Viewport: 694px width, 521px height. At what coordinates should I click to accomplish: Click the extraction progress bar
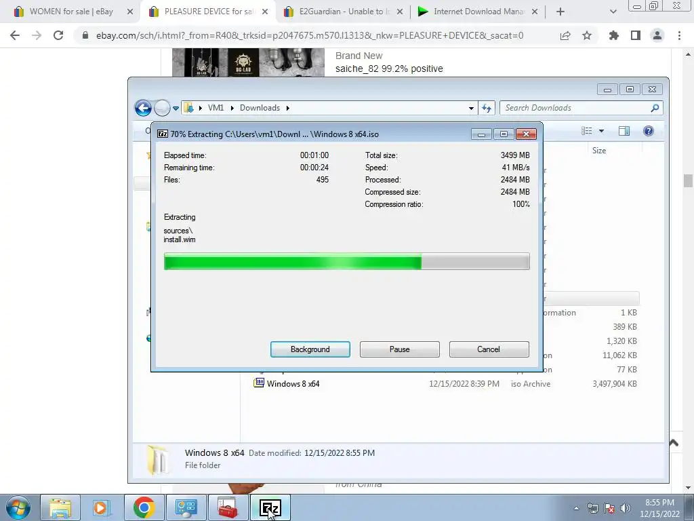(346, 261)
